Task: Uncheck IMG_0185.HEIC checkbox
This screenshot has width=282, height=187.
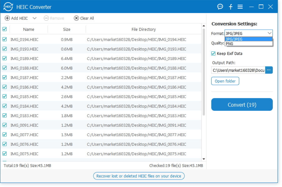Action: (5, 97)
